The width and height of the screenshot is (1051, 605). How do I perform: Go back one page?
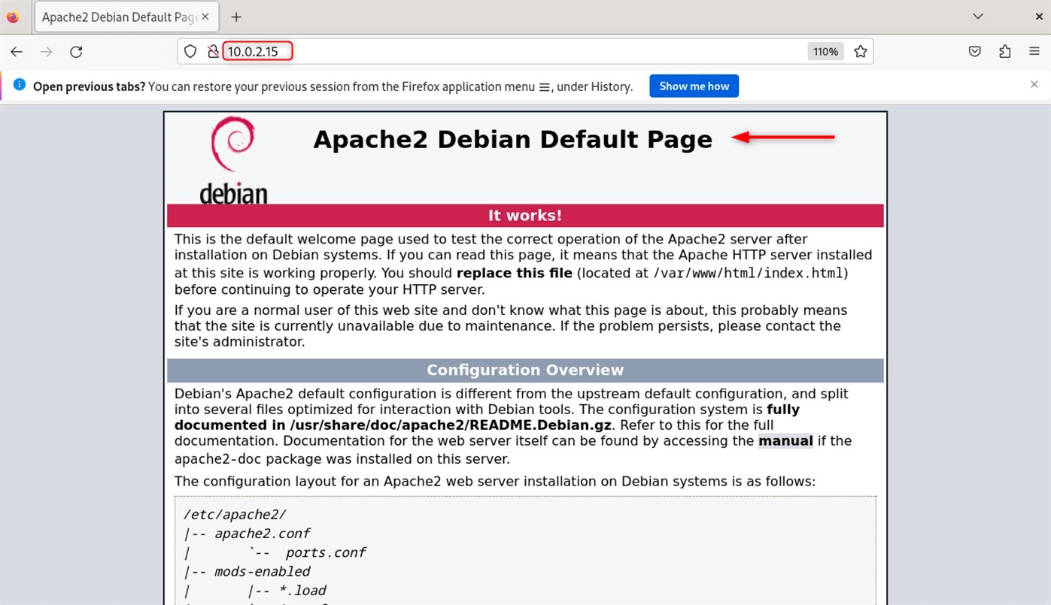tap(17, 52)
